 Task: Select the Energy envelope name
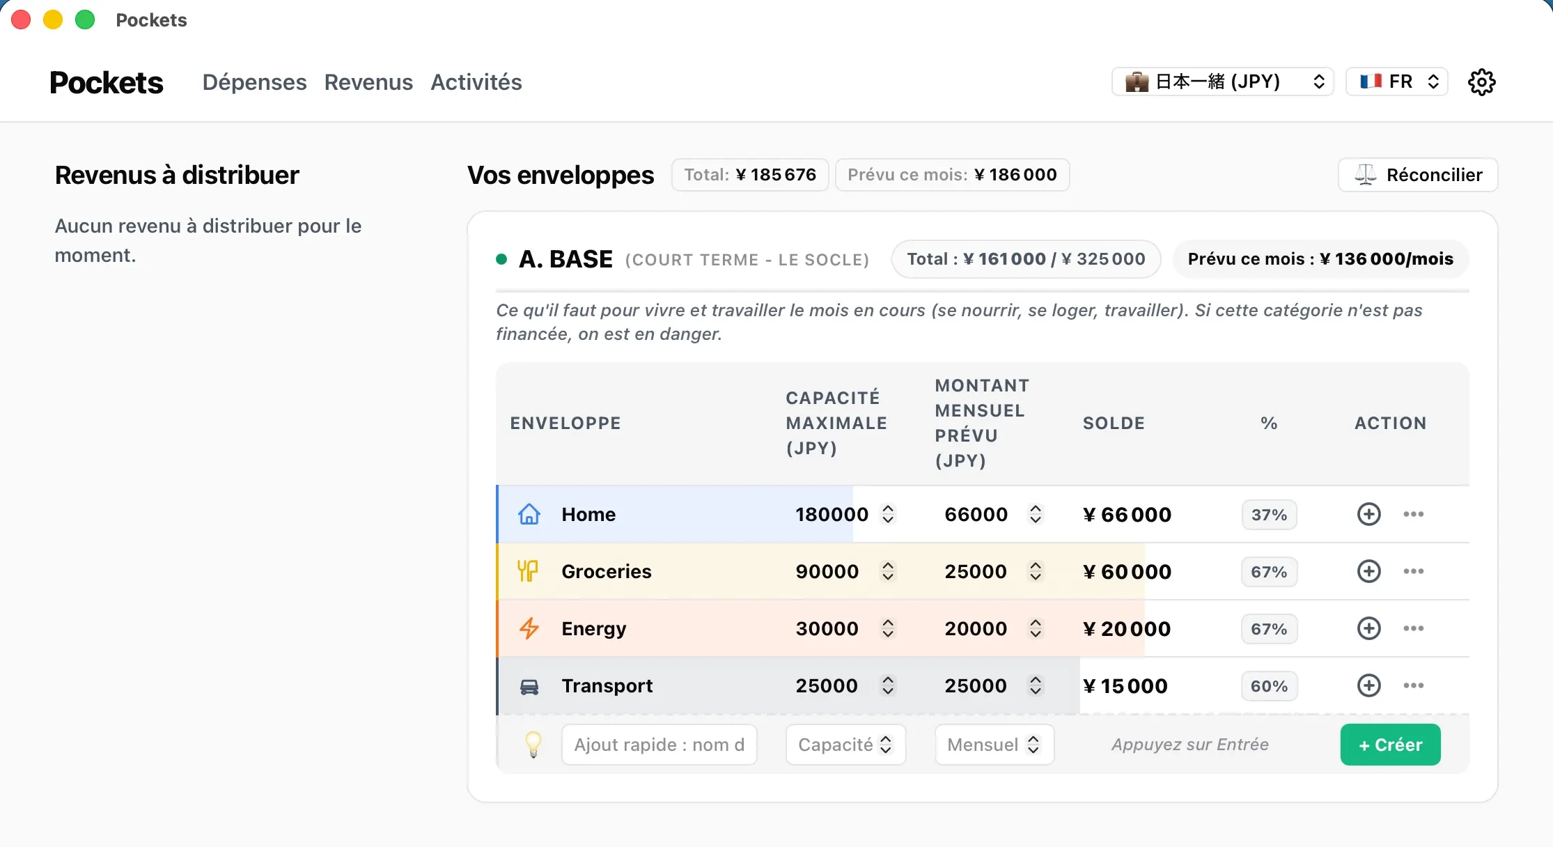(594, 628)
